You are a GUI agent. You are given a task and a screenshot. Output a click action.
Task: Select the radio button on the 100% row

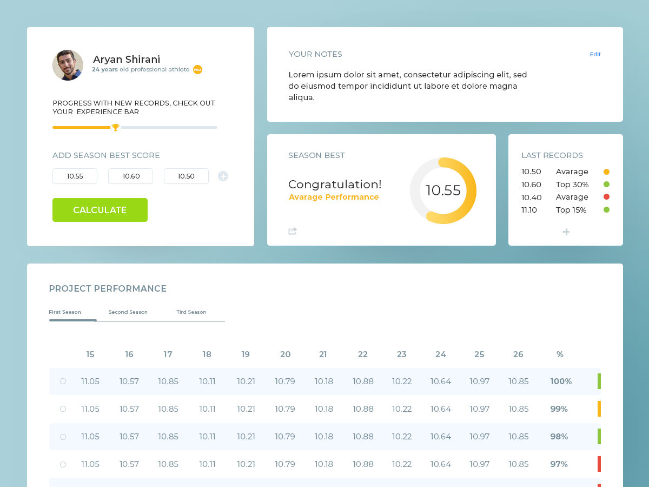click(63, 381)
